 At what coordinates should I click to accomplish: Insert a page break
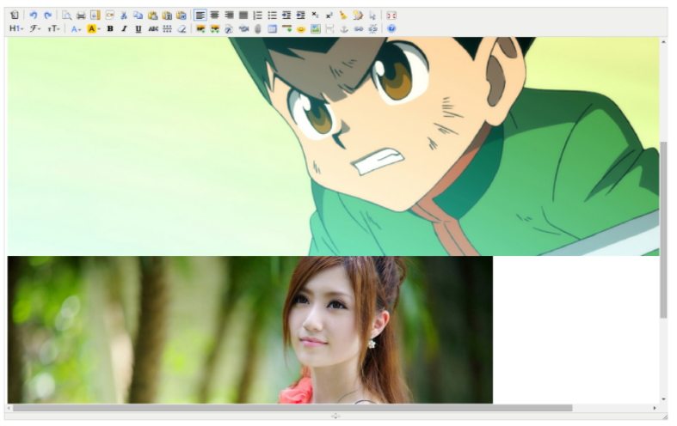pos(329,29)
